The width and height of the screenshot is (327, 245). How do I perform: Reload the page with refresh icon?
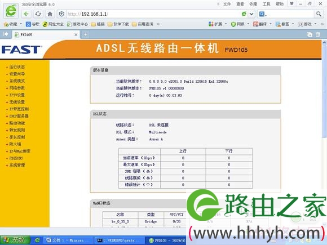point(38,14)
